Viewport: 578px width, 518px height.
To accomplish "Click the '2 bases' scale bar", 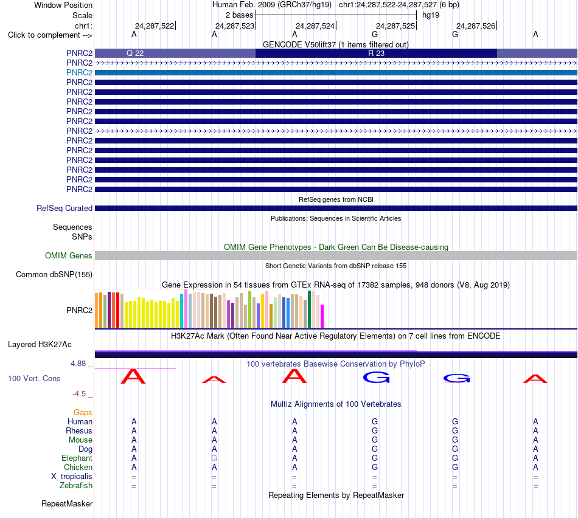I will click(x=336, y=15).
